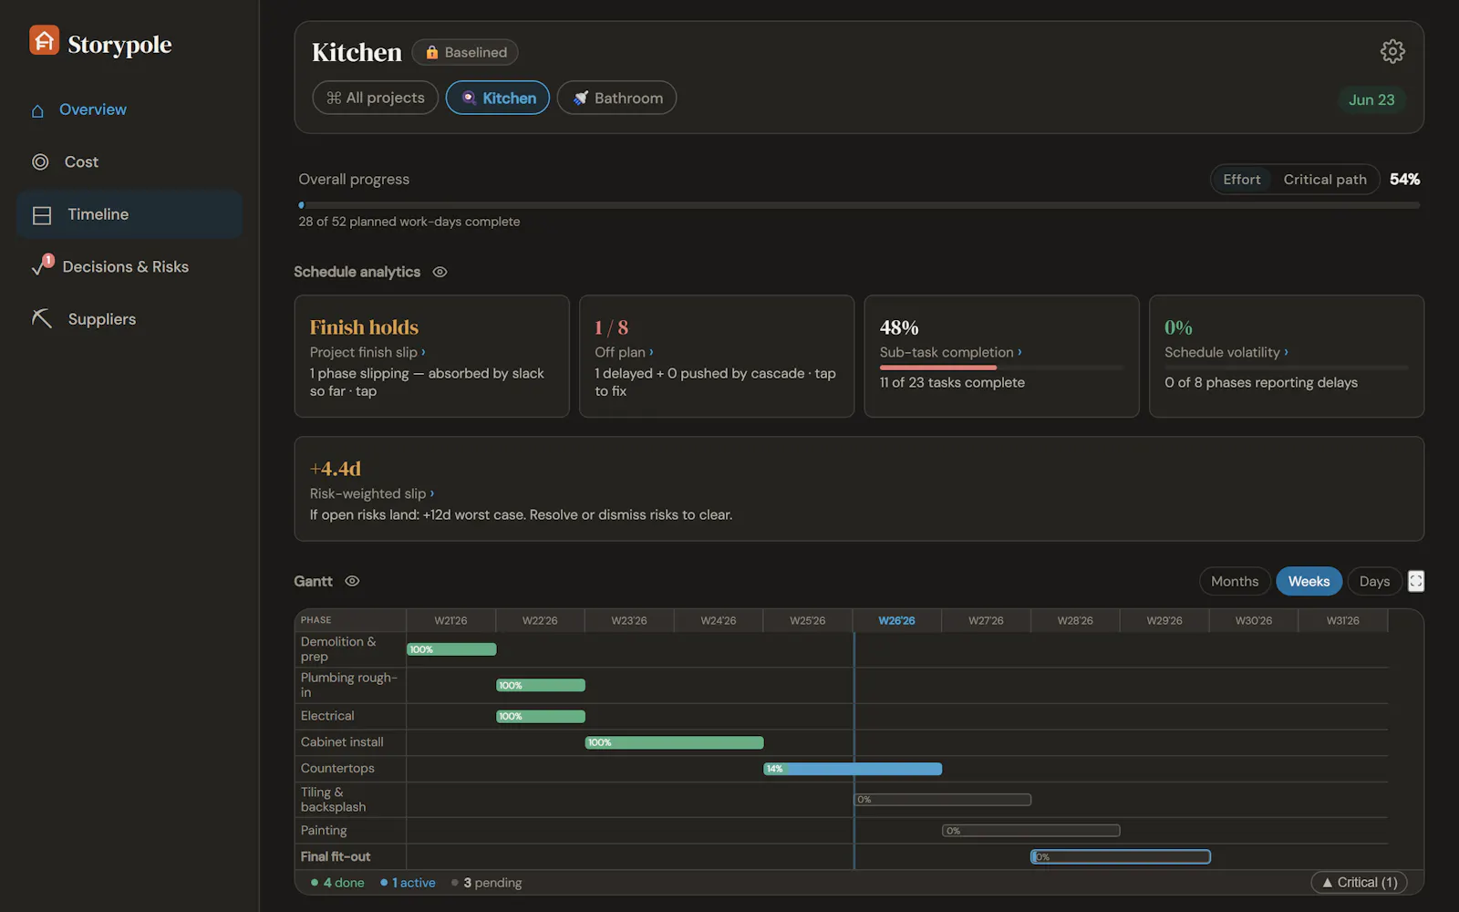
Task: Open the 1 / 8 Off plan card
Action: coord(717,357)
